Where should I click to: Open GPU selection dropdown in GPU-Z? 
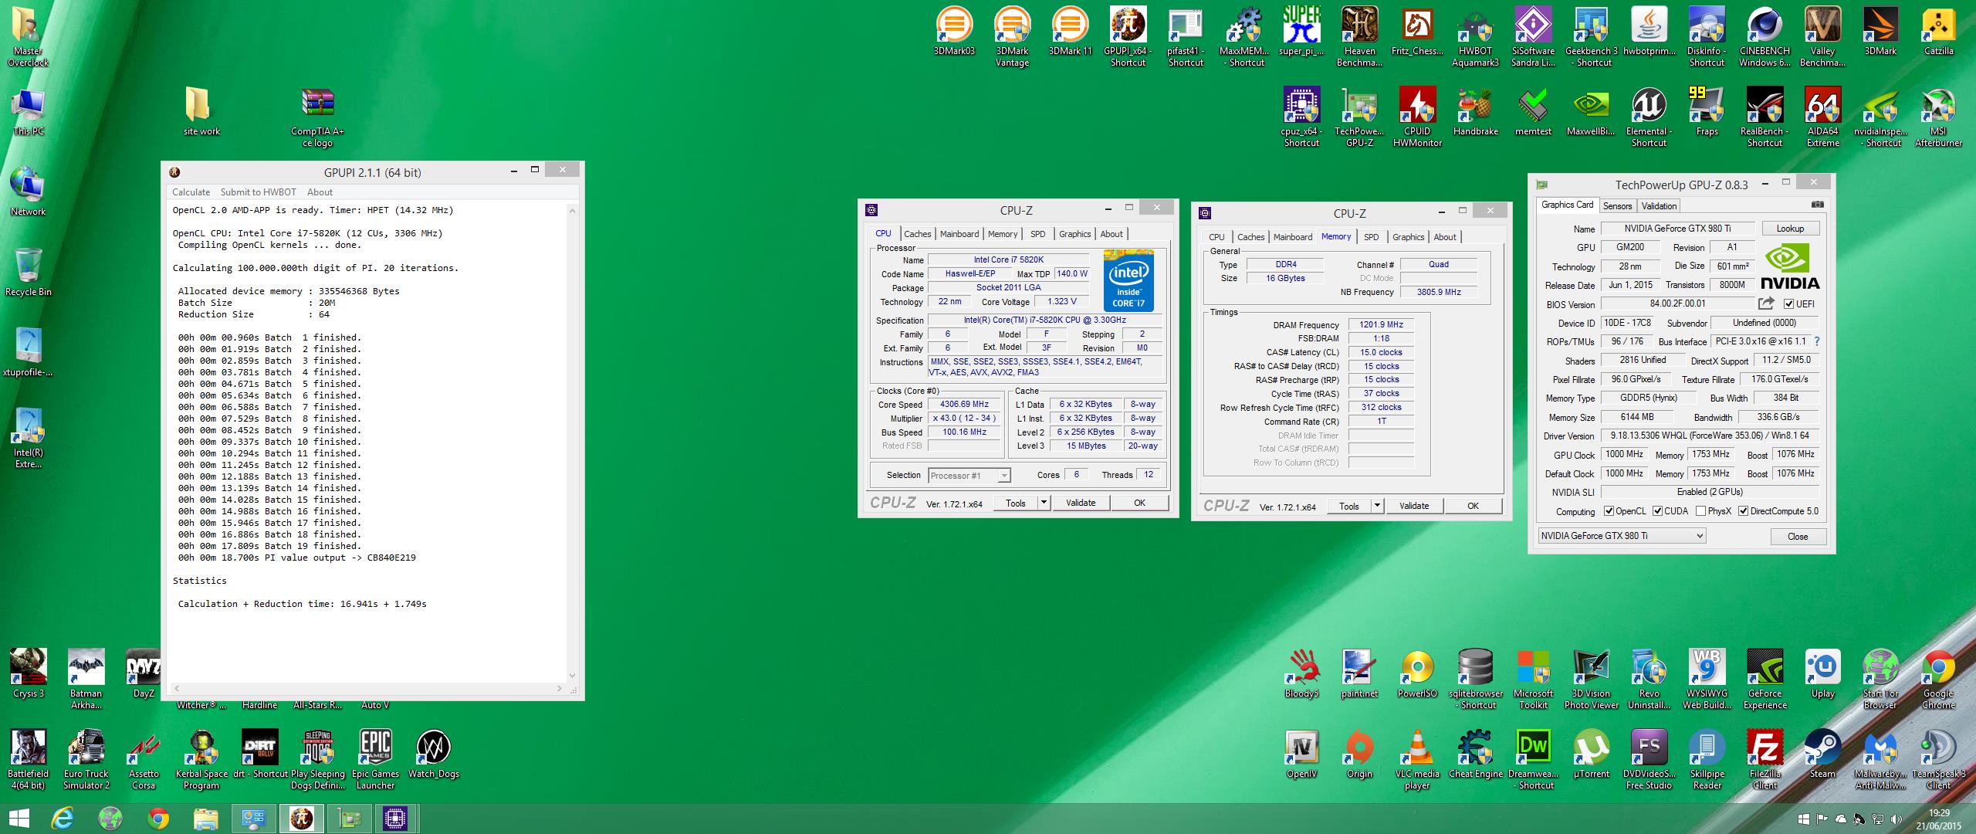pos(1622,536)
